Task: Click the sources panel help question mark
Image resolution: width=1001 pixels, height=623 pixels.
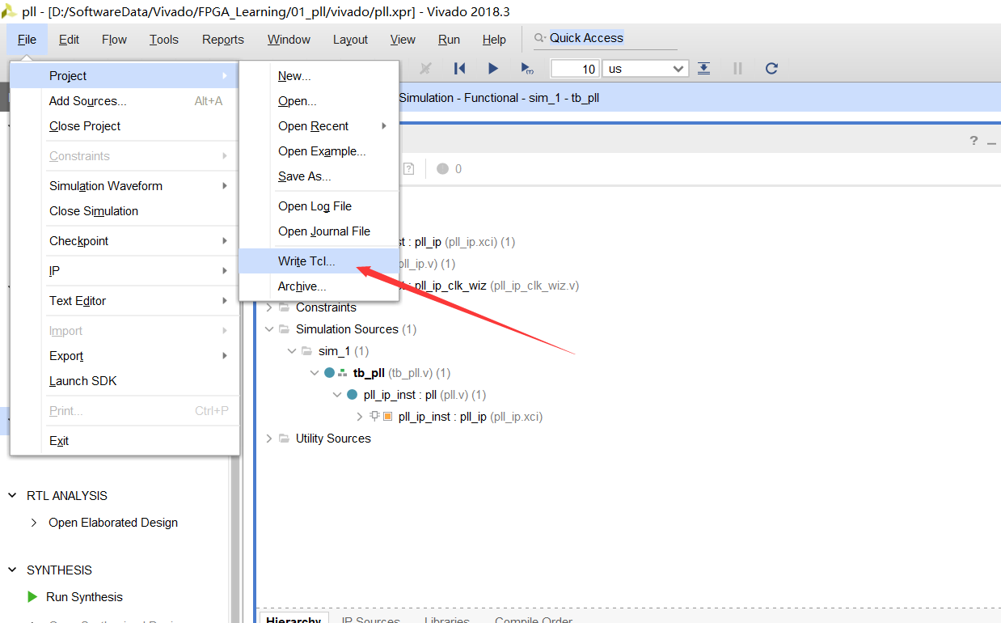Action: pyautogui.click(x=974, y=141)
